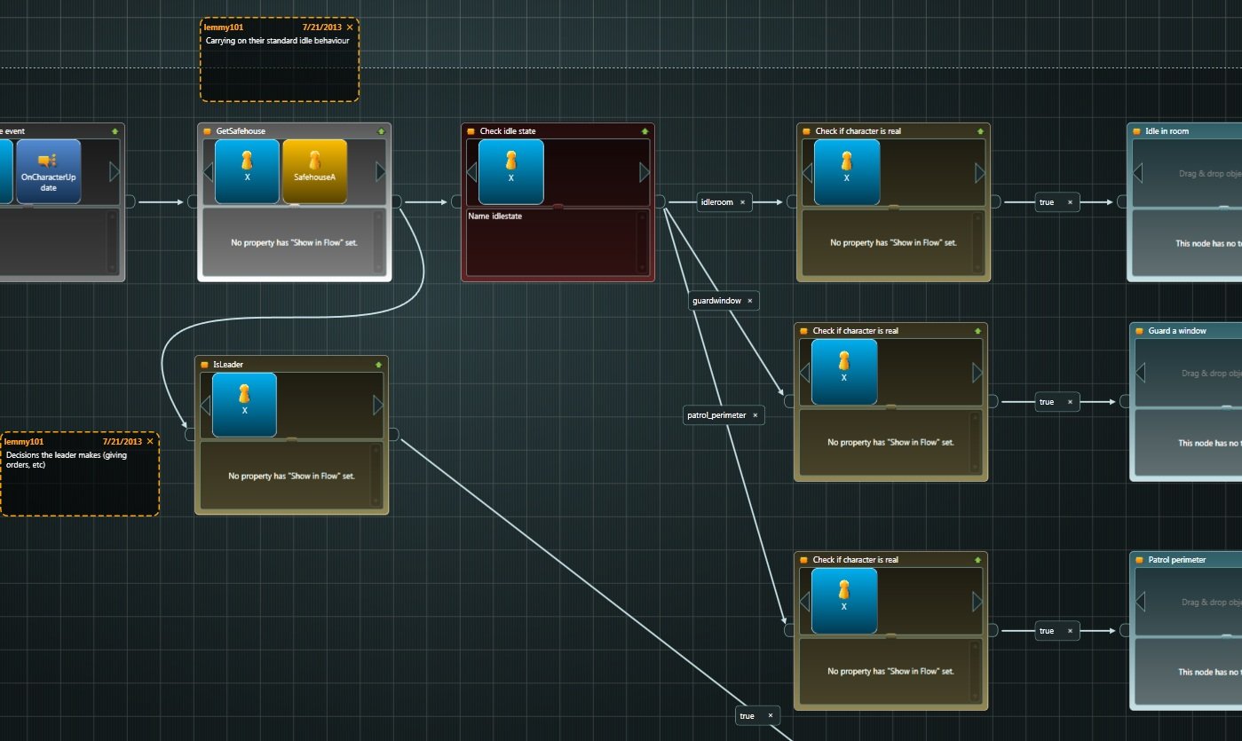Click comment text 'Carrying on their standard idle behaviour'
Screen dimensions: 1242x741
tap(278, 41)
